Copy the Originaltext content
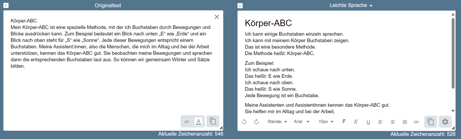 [x=213, y=121]
